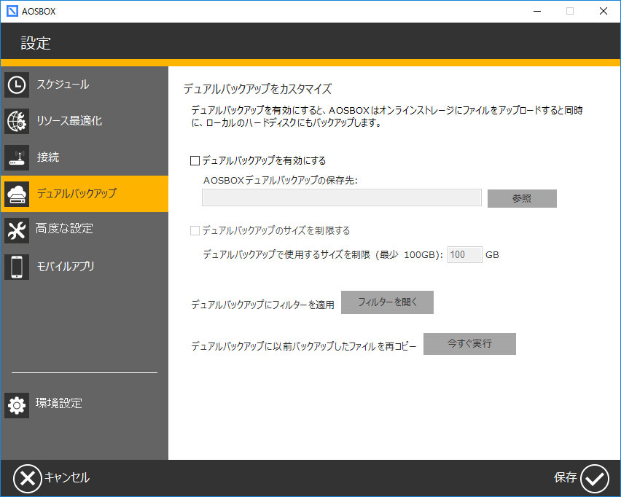The height and width of the screenshot is (497, 621).
Task: Click the dual backup destination path field
Action: coord(342,197)
